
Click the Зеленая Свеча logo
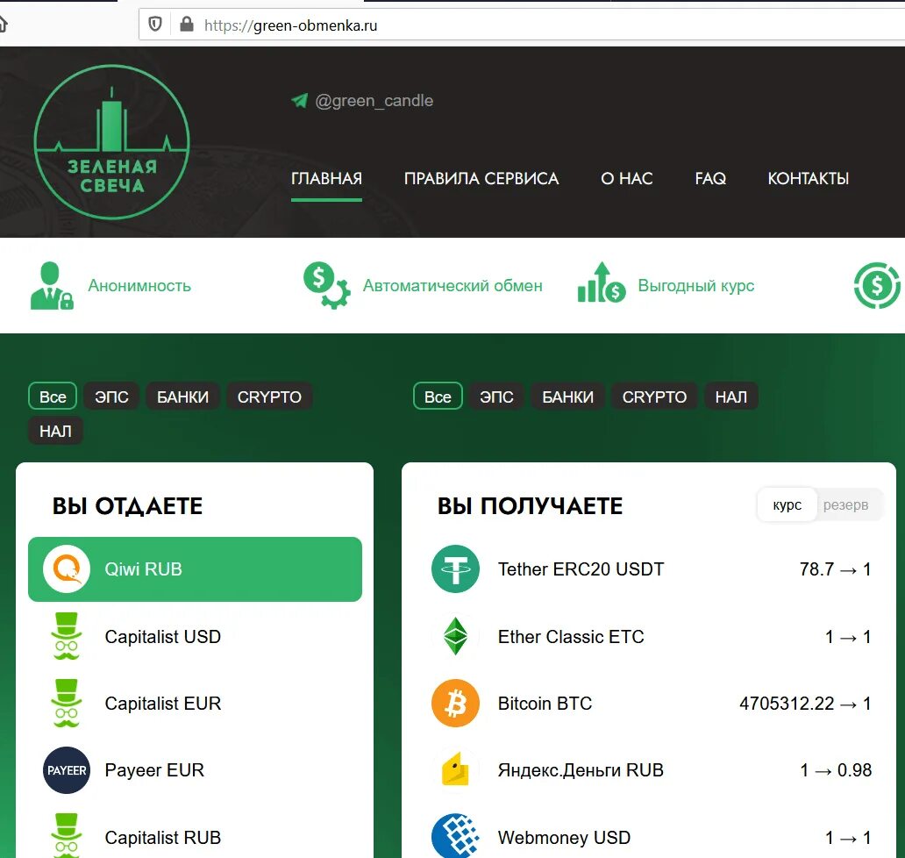pos(111,142)
